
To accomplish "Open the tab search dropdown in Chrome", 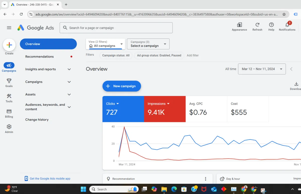I will point(5,4).
